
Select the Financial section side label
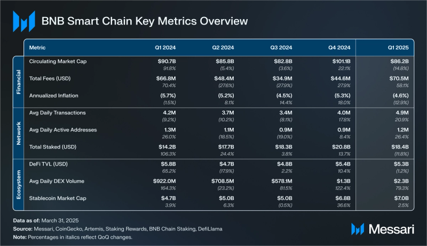pos(19,82)
